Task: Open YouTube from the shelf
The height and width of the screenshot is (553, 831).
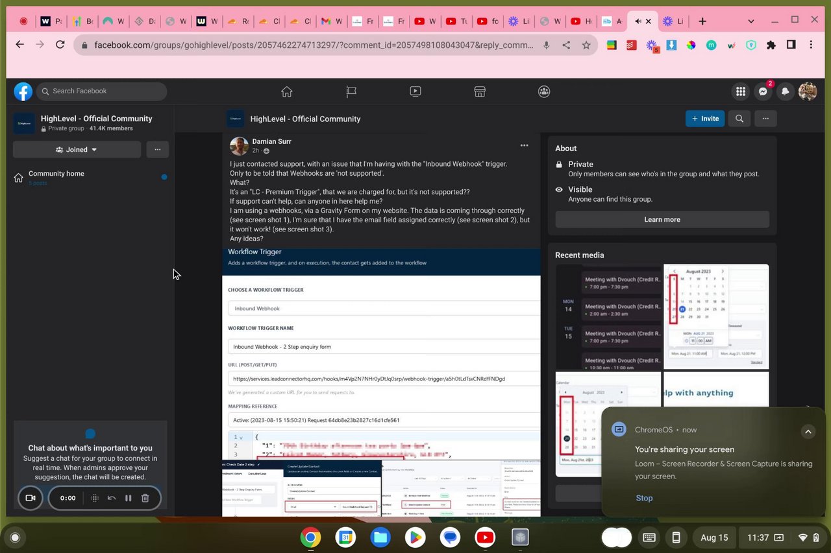Action: 485,537
